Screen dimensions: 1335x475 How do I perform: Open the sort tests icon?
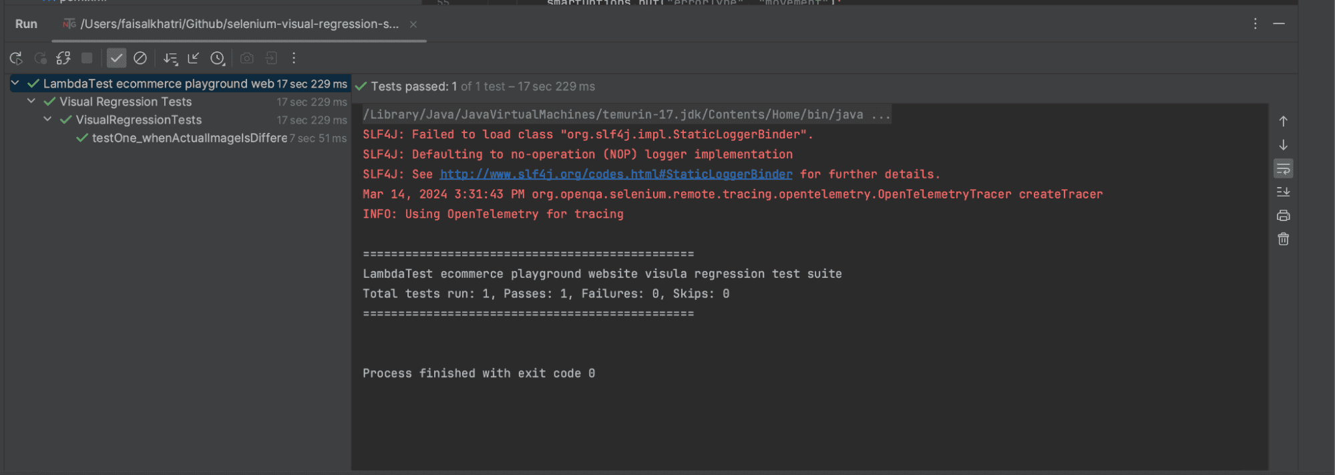point(170,59)
